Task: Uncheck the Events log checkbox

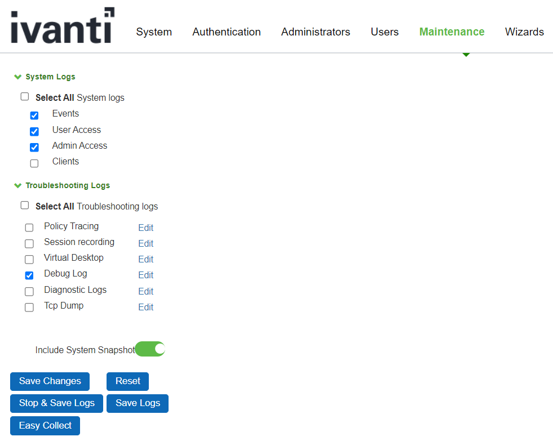Action: point(34,115)
